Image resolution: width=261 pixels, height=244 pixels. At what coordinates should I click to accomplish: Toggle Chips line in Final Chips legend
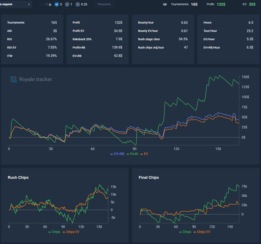(185, 232)
